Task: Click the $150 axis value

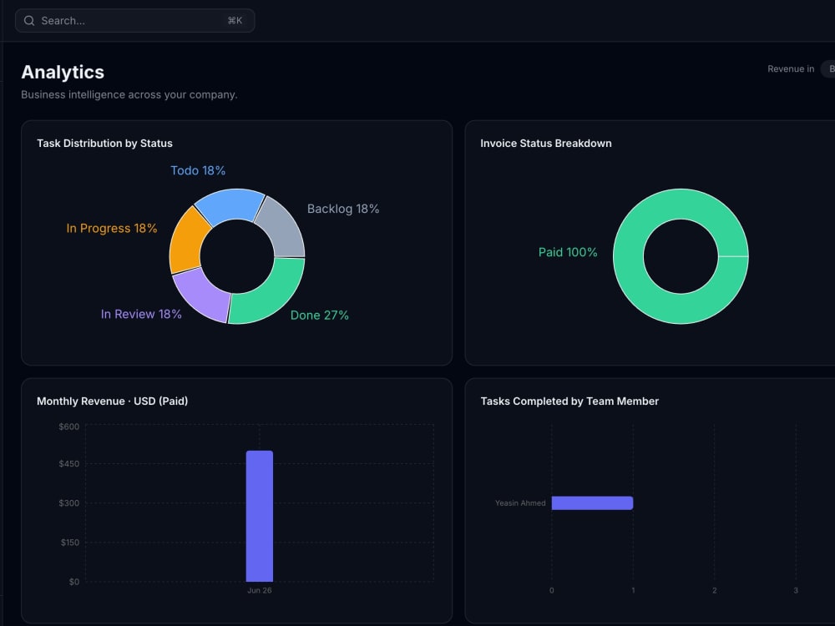Action: tap(70, 543)
